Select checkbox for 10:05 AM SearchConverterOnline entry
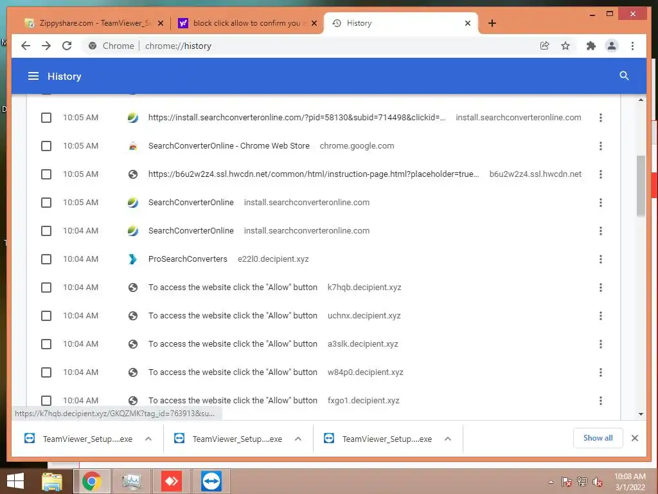The image size is (658, 494). coord(46,203)
